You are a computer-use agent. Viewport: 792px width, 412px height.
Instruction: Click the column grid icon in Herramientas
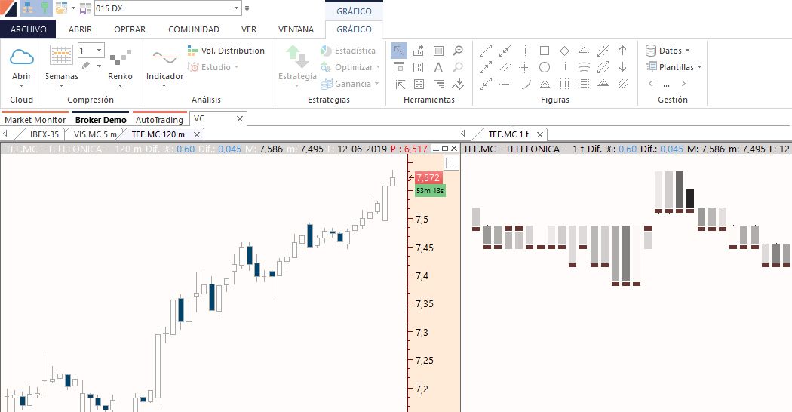tap(418, 67)
